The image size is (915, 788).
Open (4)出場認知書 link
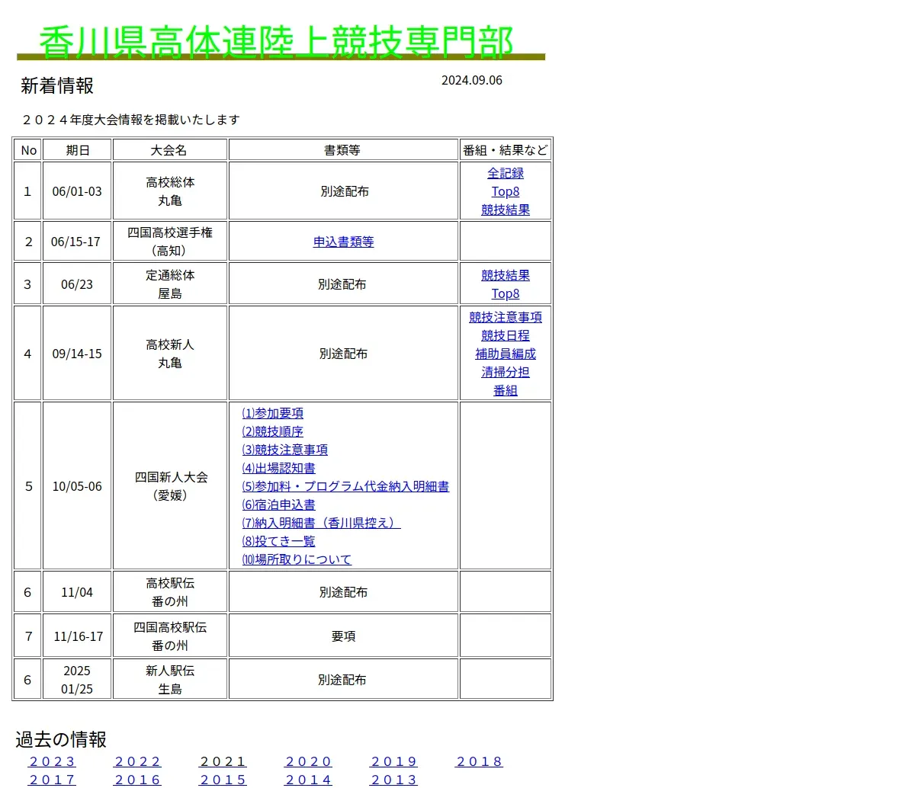pyautogui.click(x=279, y=468)
